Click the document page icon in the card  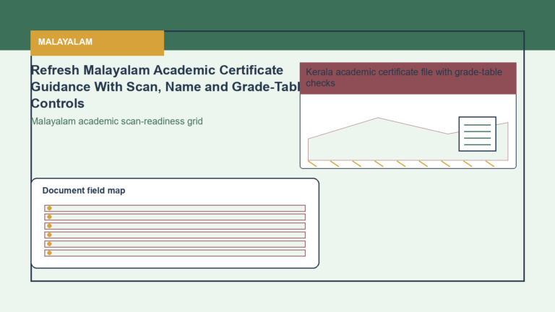tap(477, 134)
